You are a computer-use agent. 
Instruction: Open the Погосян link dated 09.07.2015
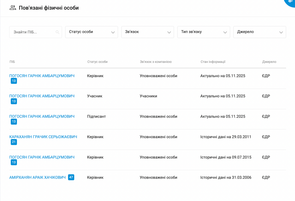42,157
